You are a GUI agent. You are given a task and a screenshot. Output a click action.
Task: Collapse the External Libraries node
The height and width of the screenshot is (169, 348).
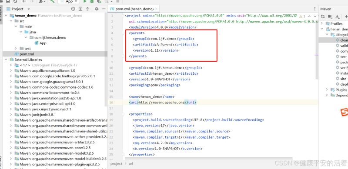click(6, 60)
